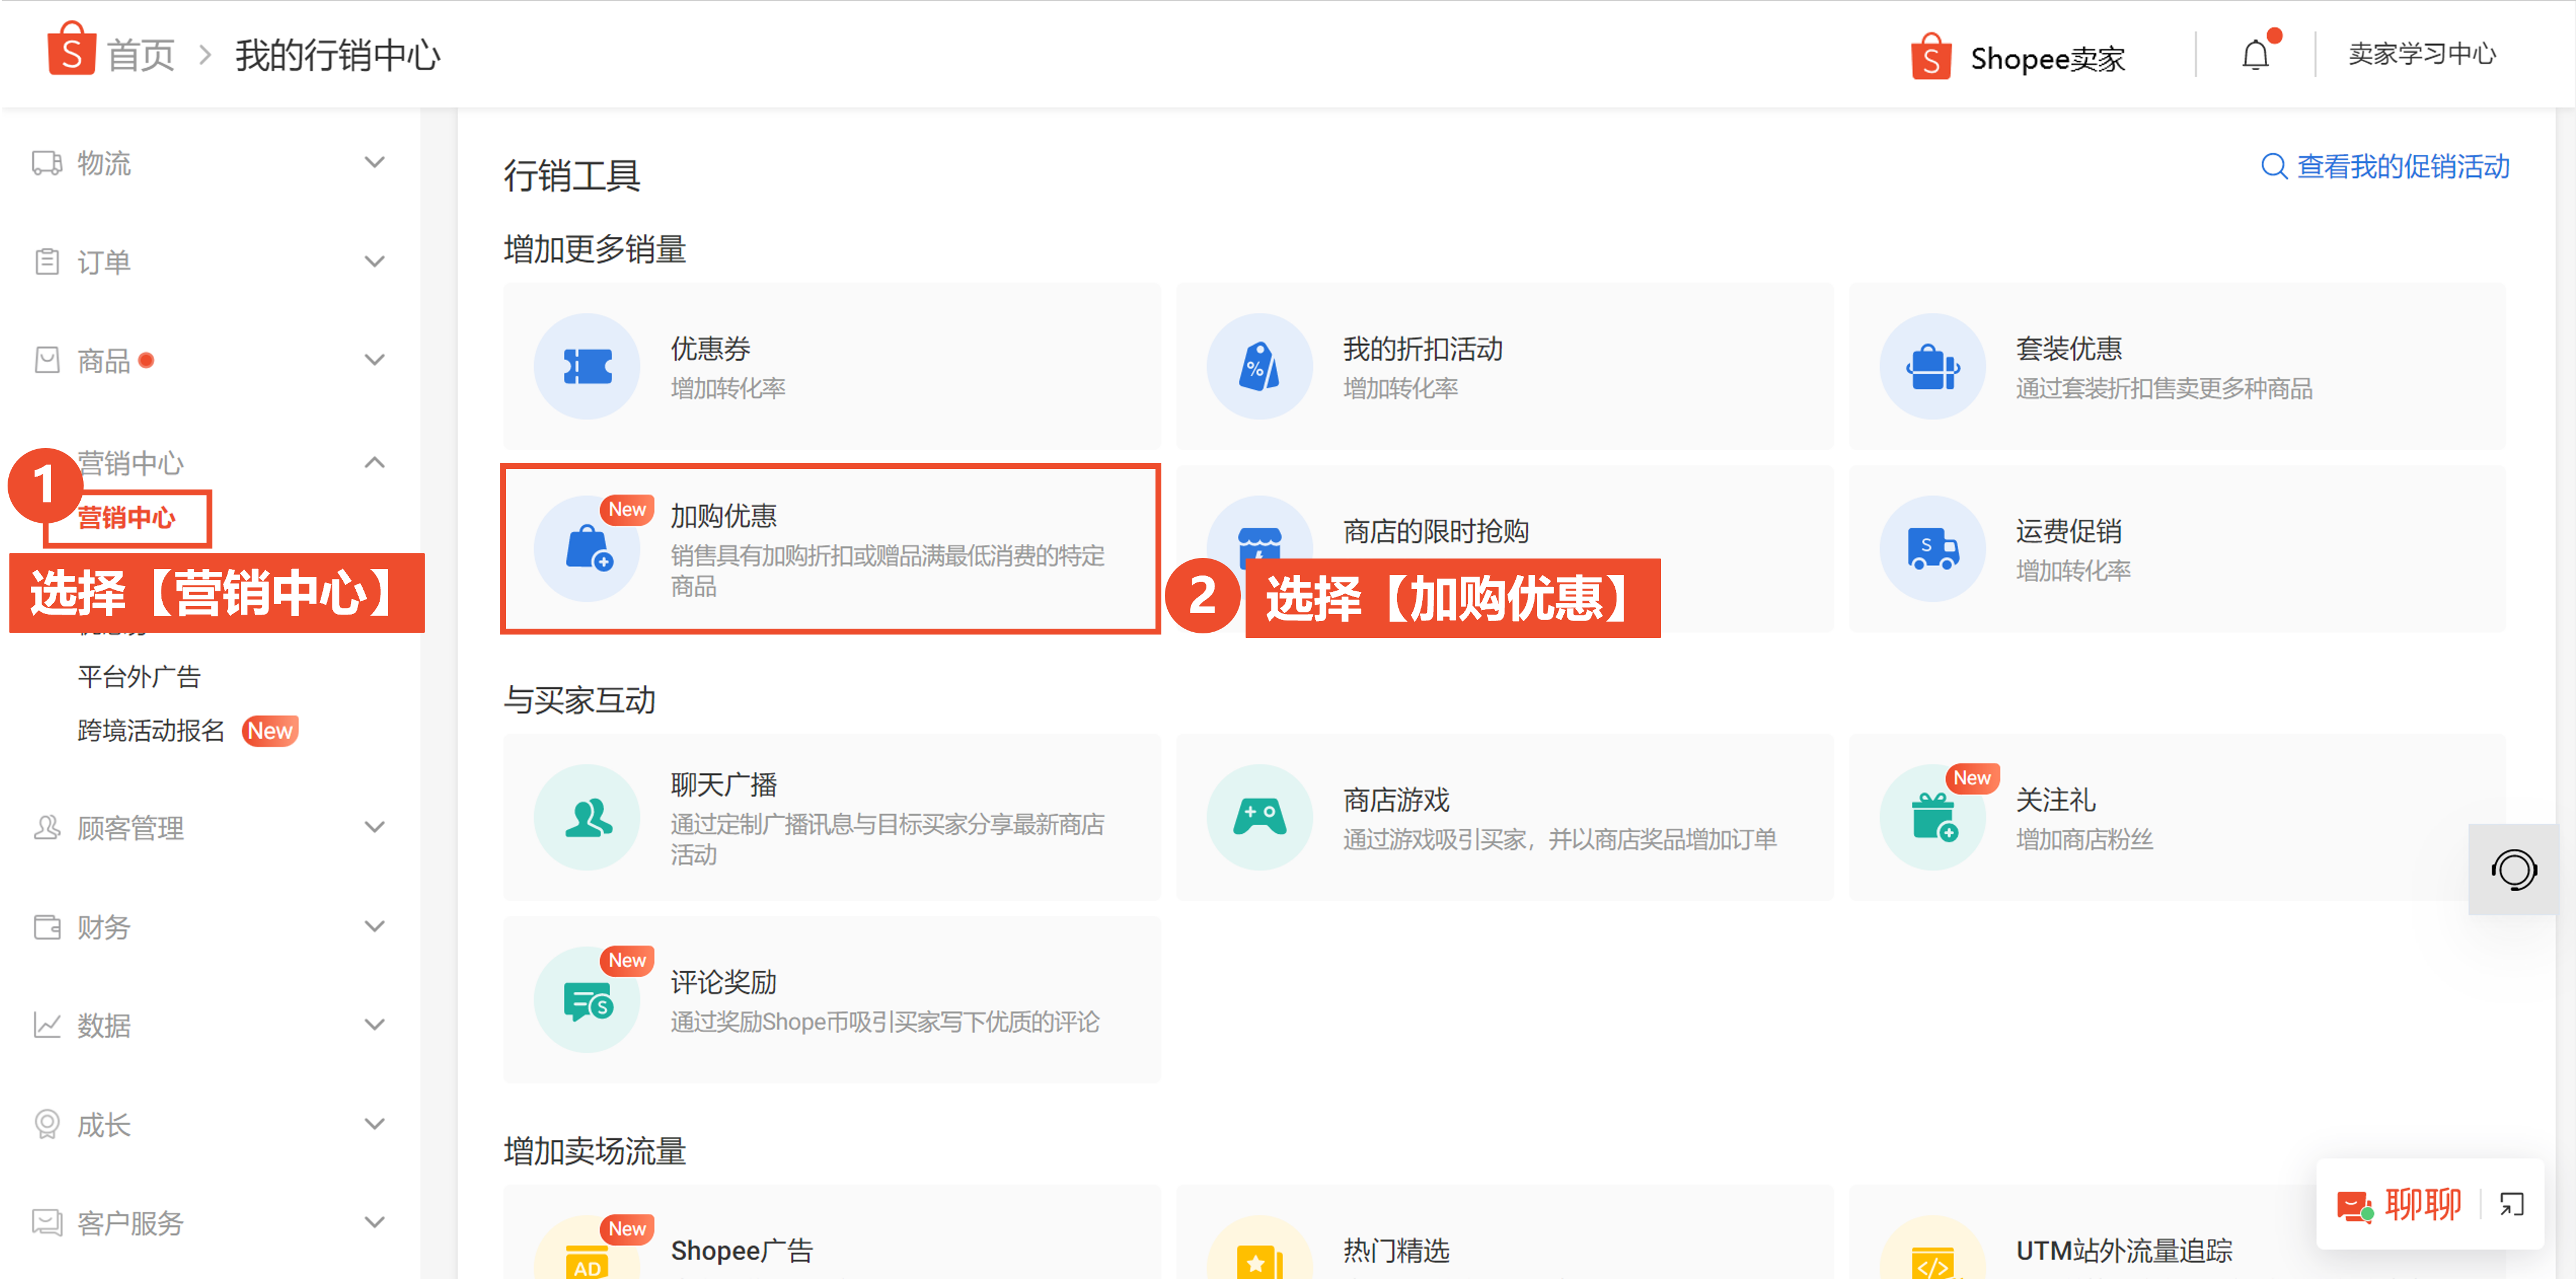Click the 聊聊 chat bubble icon
2576x1279 pixels.
point(2355,1206)
